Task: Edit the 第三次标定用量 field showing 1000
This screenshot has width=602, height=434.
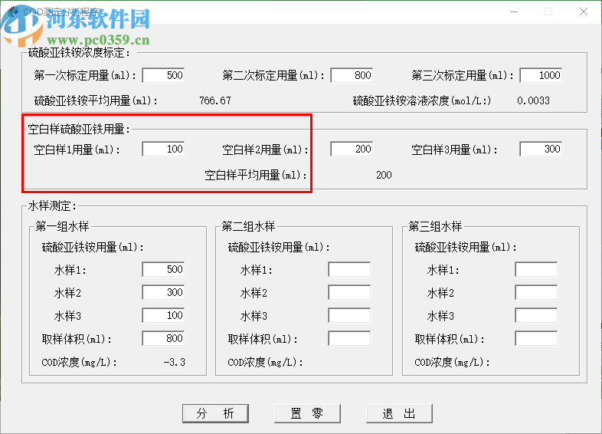Action: tap(541, 75)
